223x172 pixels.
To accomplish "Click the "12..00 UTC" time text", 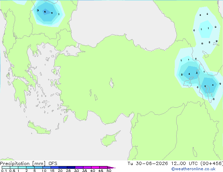I will (x=184, y=164).
